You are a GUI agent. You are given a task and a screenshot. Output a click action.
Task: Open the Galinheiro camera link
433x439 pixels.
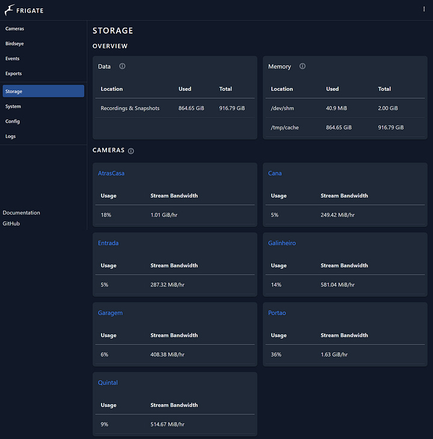[282, 243]
